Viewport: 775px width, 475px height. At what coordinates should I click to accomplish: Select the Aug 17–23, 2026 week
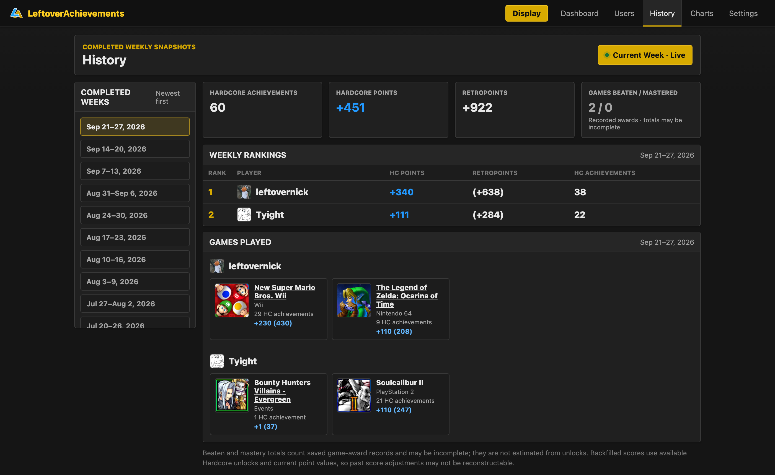pyautogui.click(x=135, y=237)
